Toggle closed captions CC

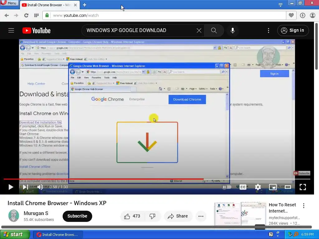(243, 187)
